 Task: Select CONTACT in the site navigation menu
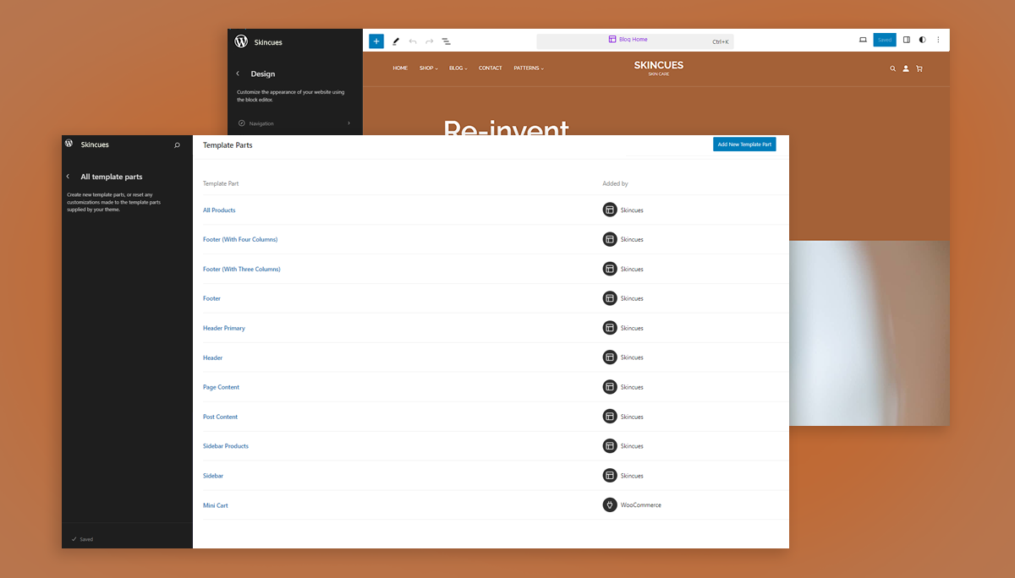(x=490, y=68)
